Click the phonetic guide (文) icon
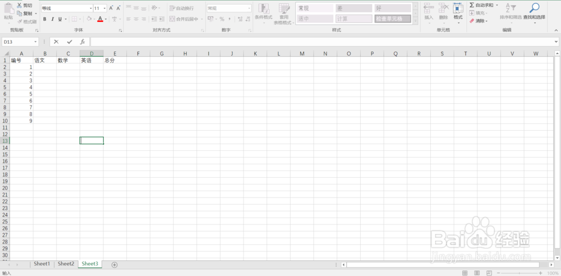The width and height of the screenshot is (561, 276). [x=114, y=19]
